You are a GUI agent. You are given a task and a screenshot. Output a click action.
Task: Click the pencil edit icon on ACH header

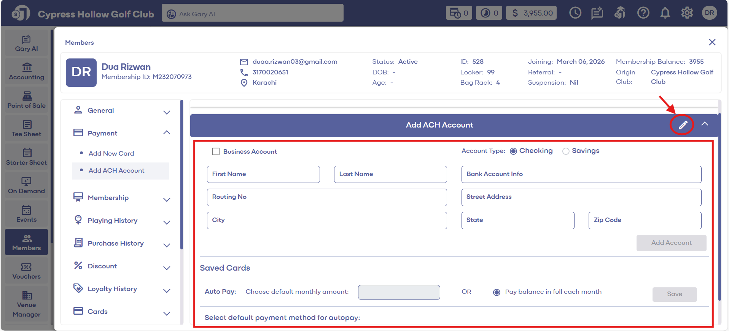pyautogui.click(x=683, y=125)
